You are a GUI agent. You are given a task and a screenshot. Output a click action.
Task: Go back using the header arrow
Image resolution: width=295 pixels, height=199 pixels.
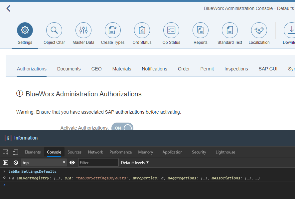(x=8, y=8)
